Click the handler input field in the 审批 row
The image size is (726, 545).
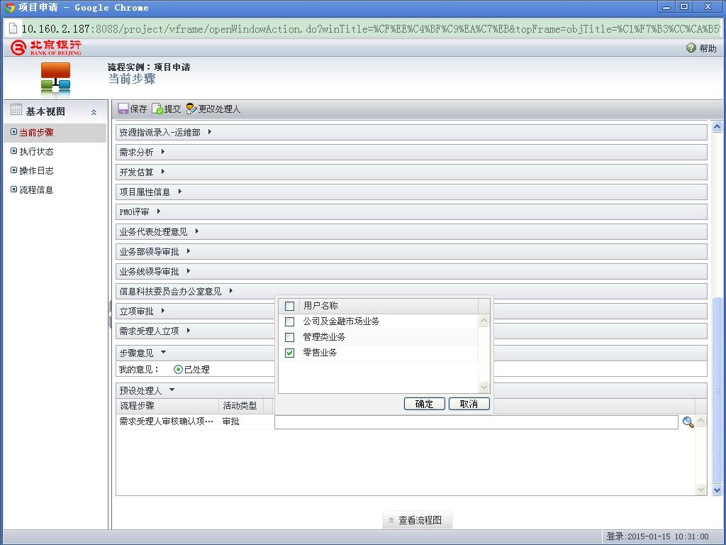476,422
